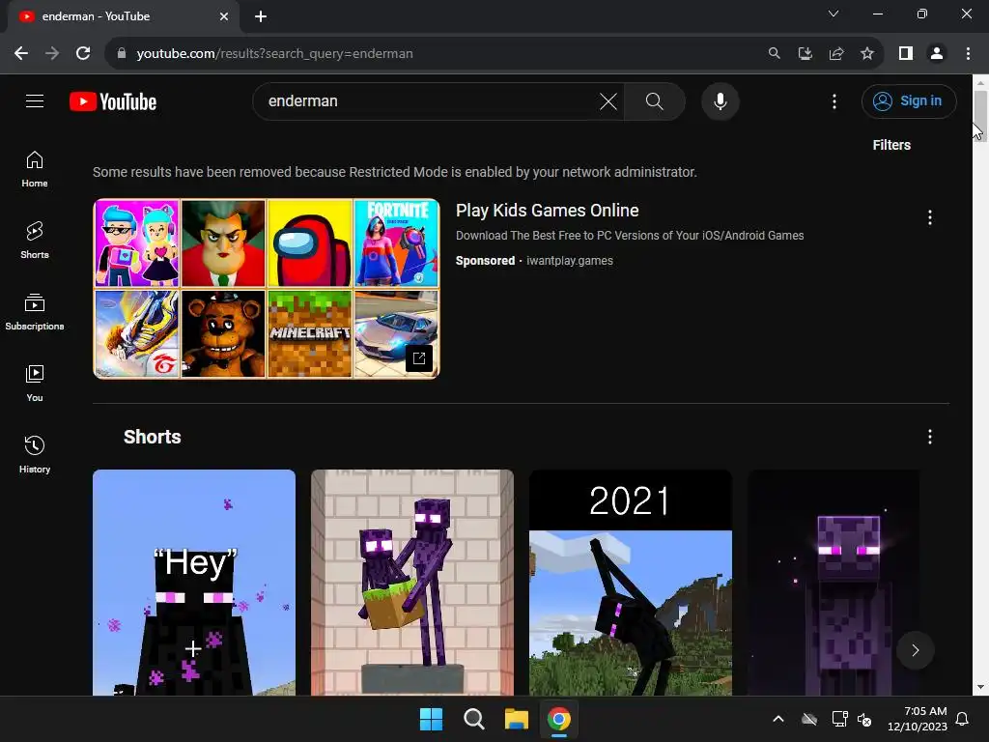This screenshot has width=989, height=742.
Task: Click the browser forward arrow
Action: click(52, 54)
